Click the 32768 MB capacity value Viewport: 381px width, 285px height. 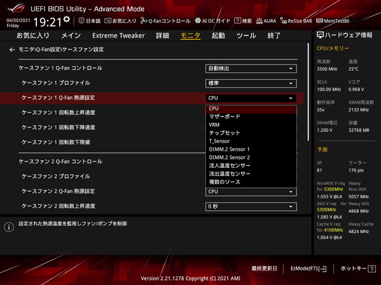359,130
